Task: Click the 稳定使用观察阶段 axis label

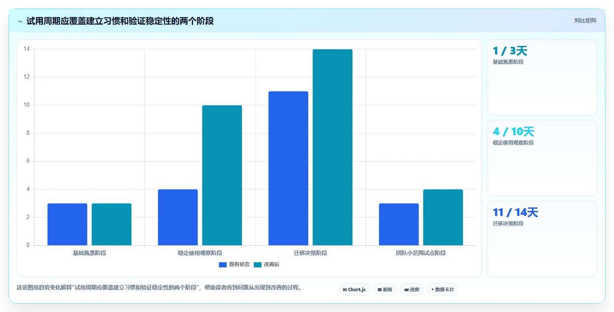Action: (200, 253)
